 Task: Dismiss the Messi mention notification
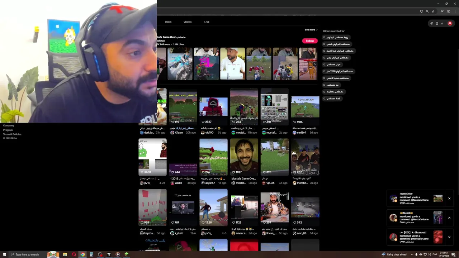(x=449, y=218)
